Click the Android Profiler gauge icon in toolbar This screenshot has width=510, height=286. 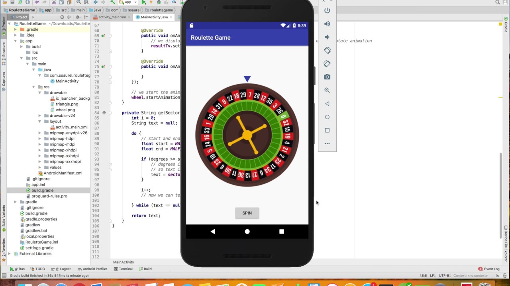point(174,2)
